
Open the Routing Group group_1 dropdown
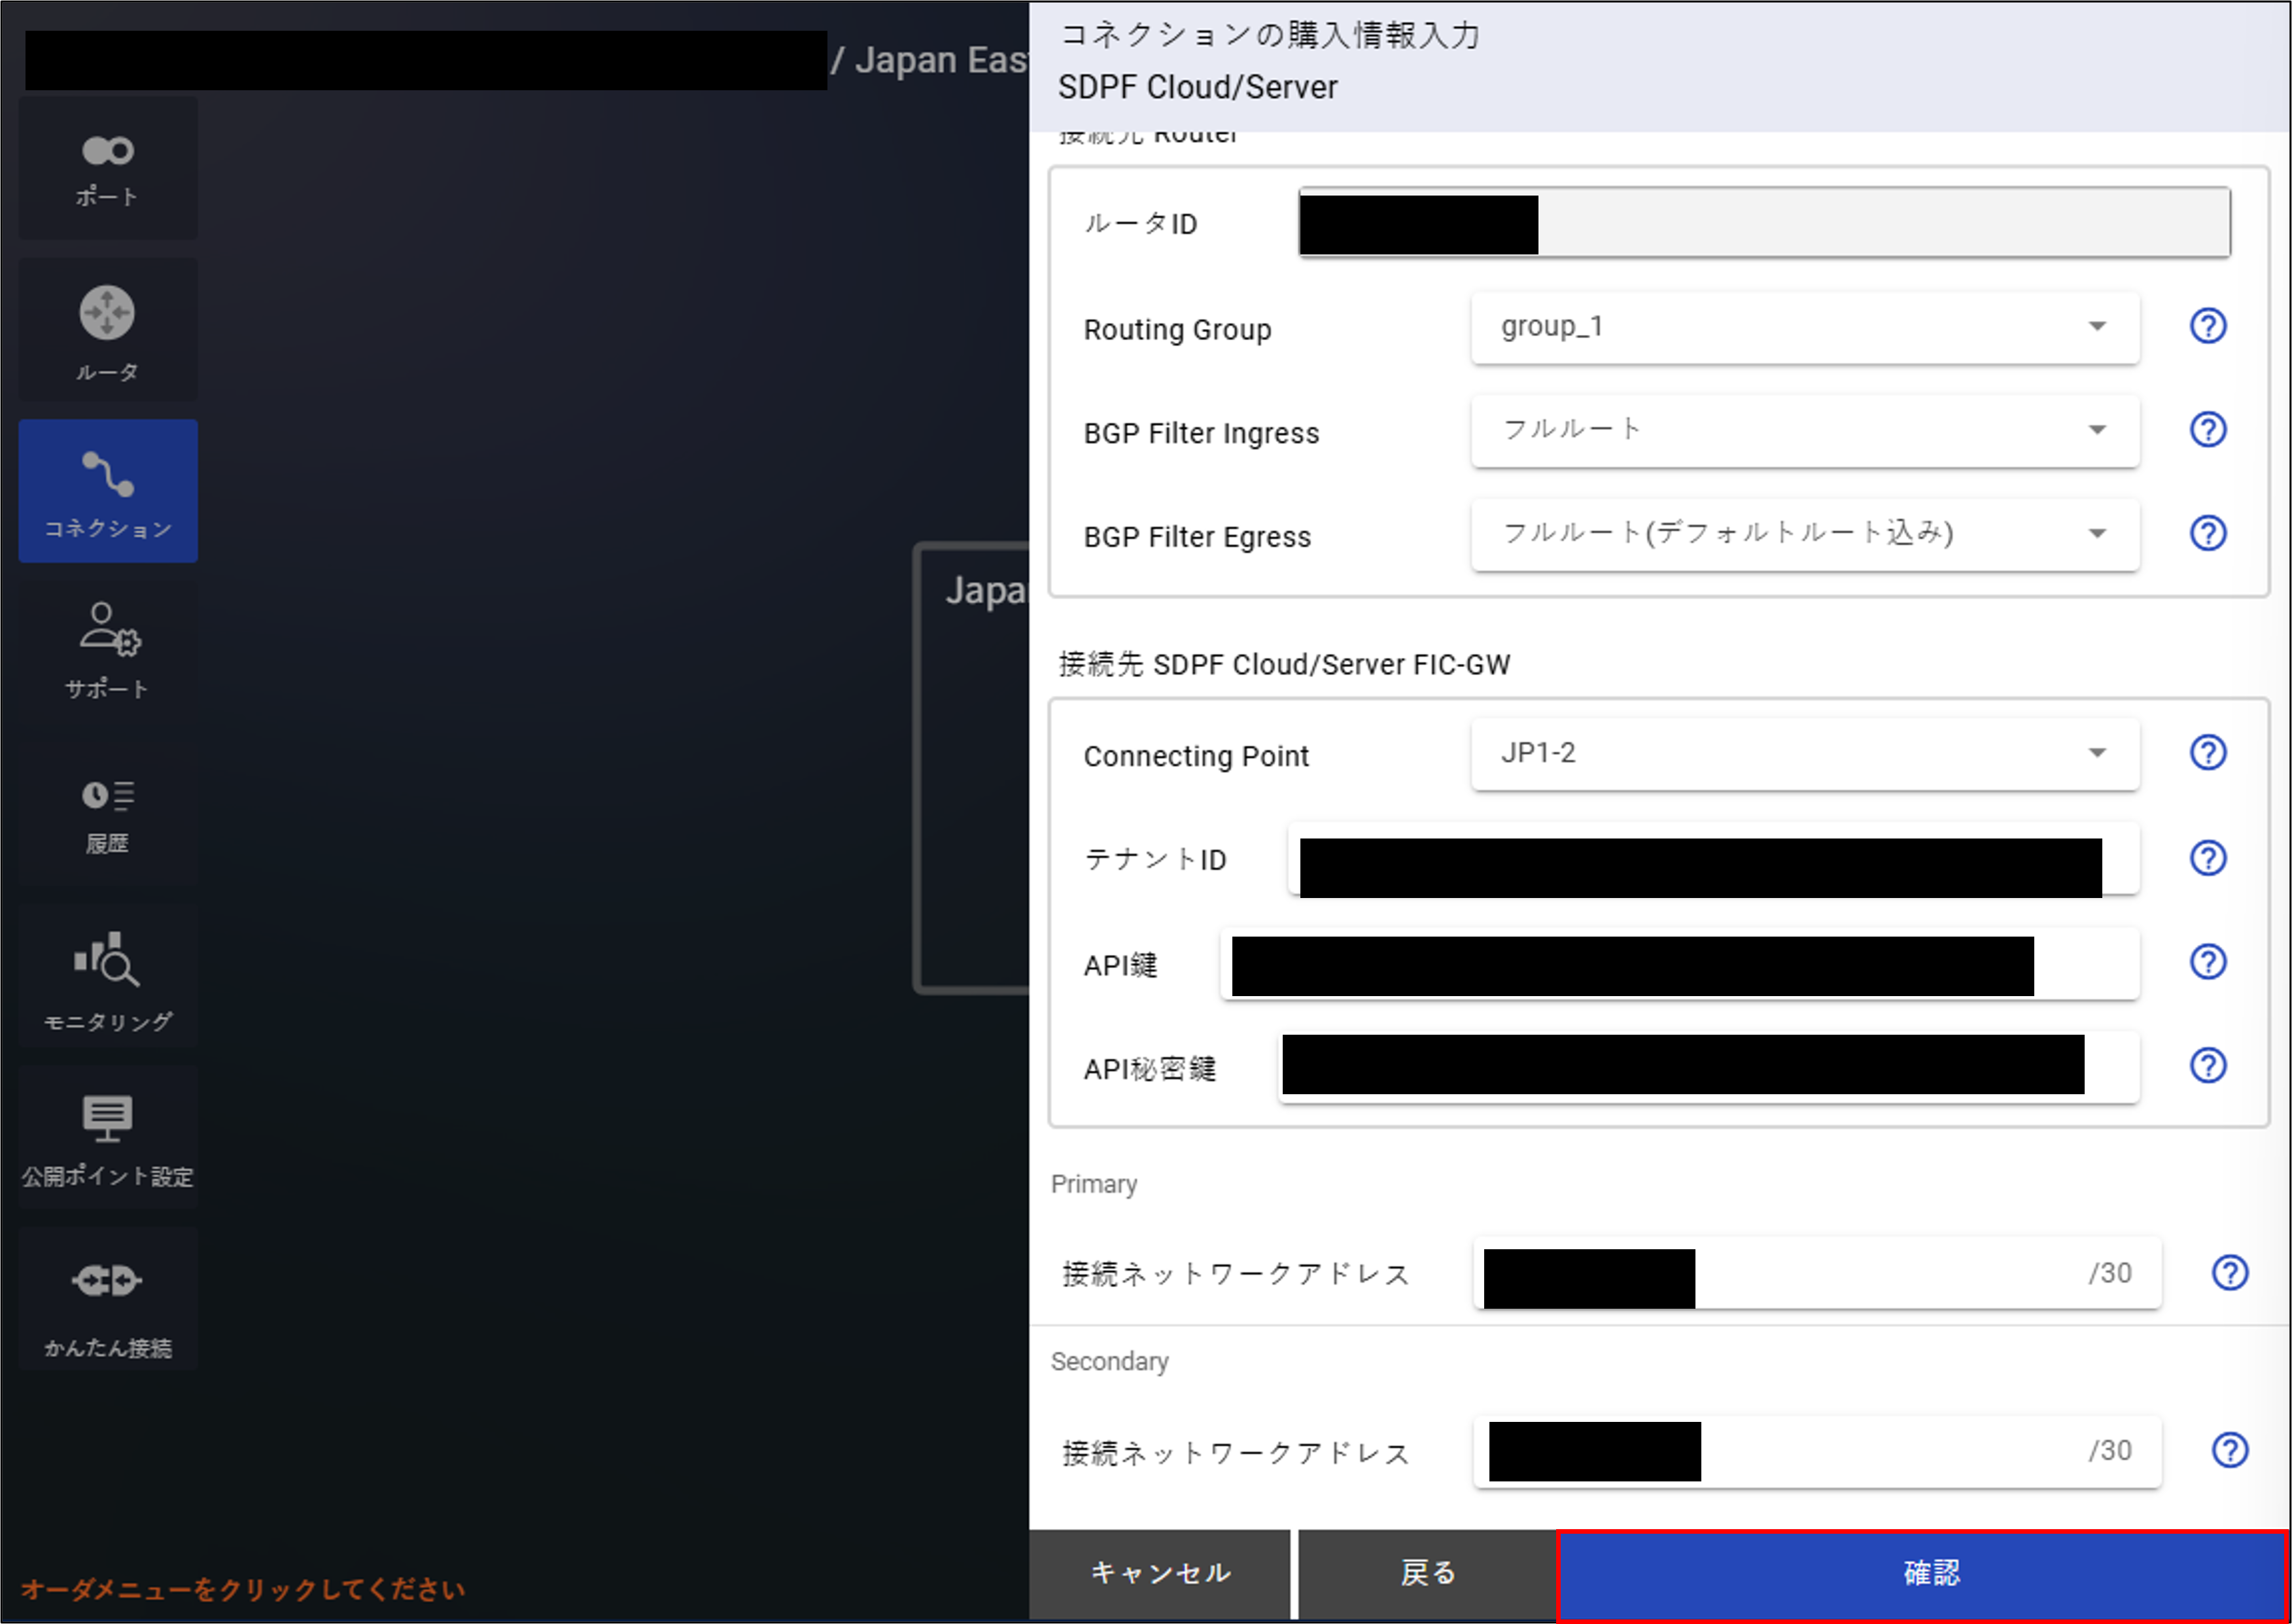click(1805, 328)
